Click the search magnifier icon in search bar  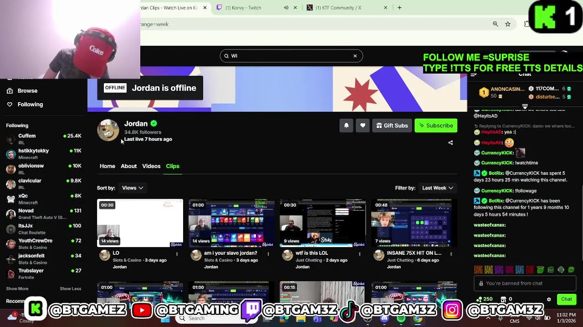[x=226, y=56]
